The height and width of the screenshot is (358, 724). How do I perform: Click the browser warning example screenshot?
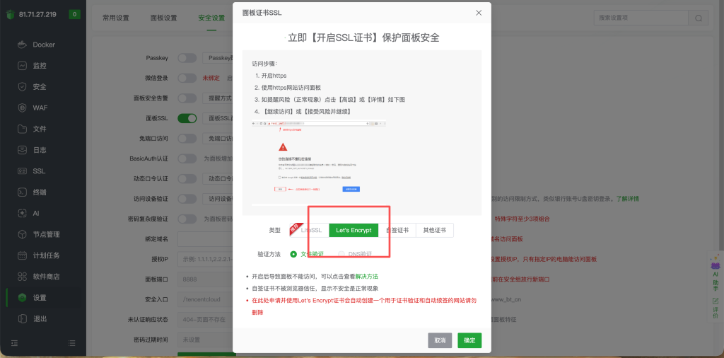point(319,163)
